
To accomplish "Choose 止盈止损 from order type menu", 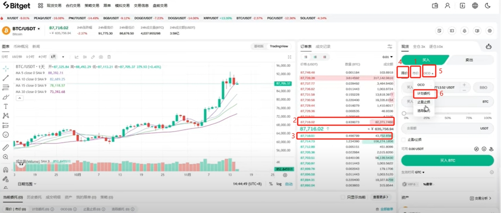I will pyautogui.click(x=424, y=102).
